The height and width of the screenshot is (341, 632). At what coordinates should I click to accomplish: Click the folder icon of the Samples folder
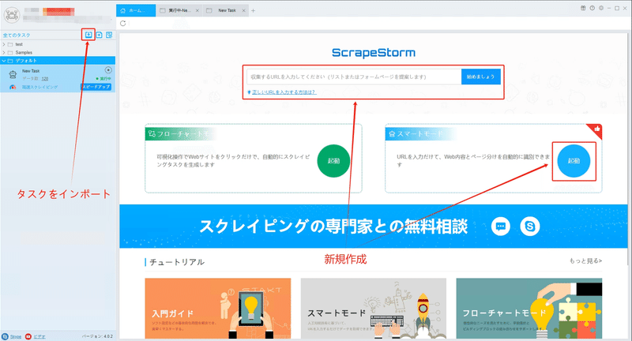click(10, 52)
